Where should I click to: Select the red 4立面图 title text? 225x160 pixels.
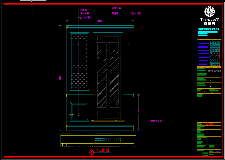pos(103,150)
